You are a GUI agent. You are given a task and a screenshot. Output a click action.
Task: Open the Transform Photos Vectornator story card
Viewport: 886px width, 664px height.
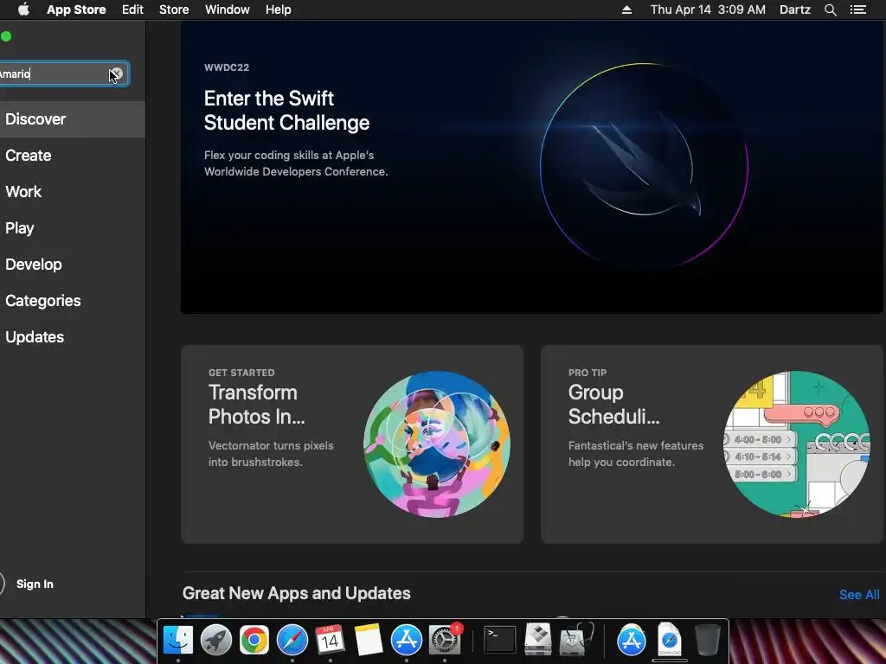(x=352, y=444)
